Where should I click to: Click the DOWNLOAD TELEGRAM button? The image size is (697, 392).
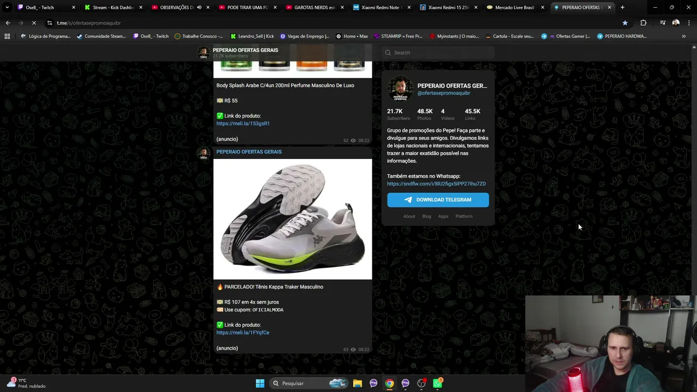438,200
